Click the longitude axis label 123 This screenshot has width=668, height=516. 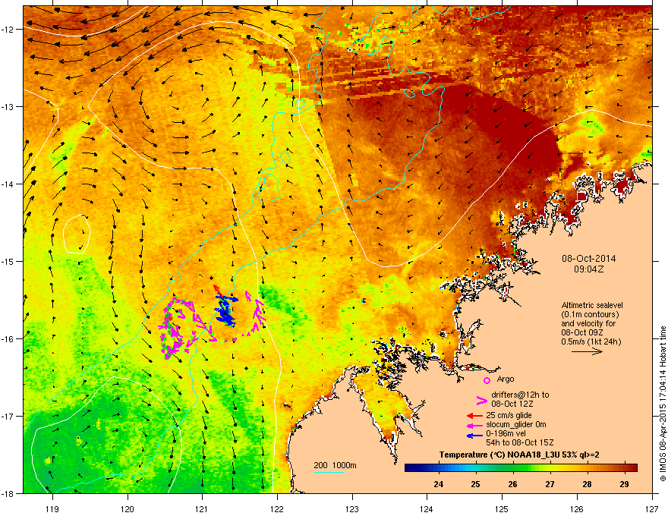pyautogui.click(x=352, y=508)
